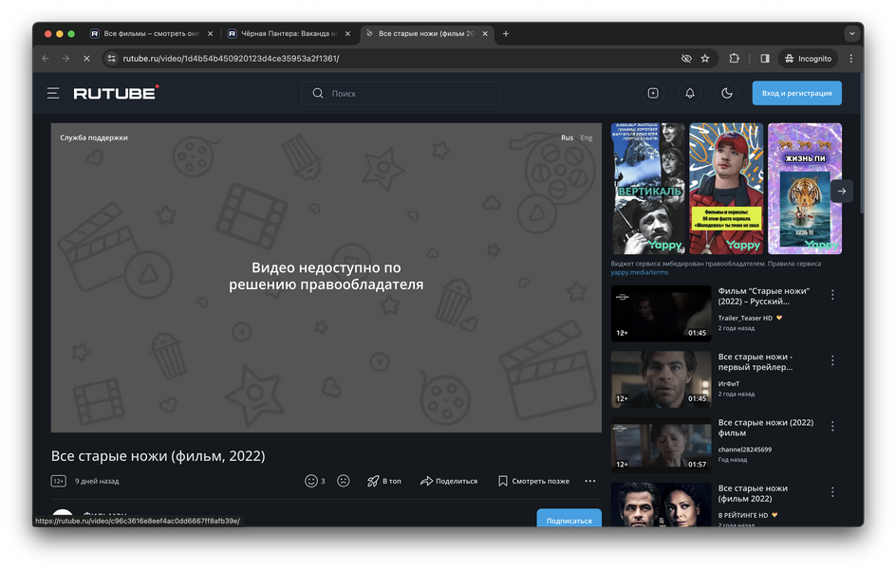
Task: Share the video via 'Поделиться'
Action: tap(449, 481)
